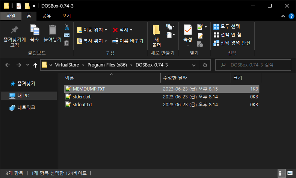
Task: Click the History icon in the 열기 group
Action: click(x=200, y=44)
